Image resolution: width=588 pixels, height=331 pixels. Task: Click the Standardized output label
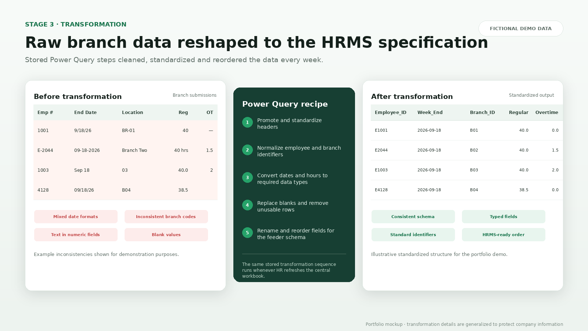point(531,95)
